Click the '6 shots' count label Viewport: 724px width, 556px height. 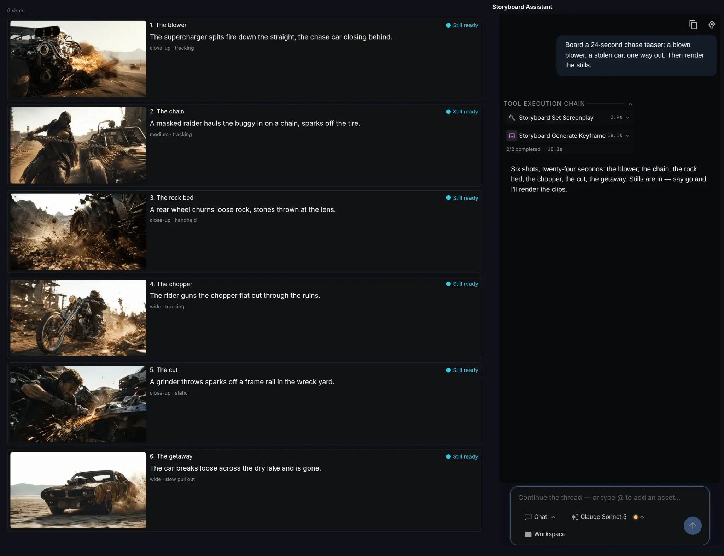16,11
